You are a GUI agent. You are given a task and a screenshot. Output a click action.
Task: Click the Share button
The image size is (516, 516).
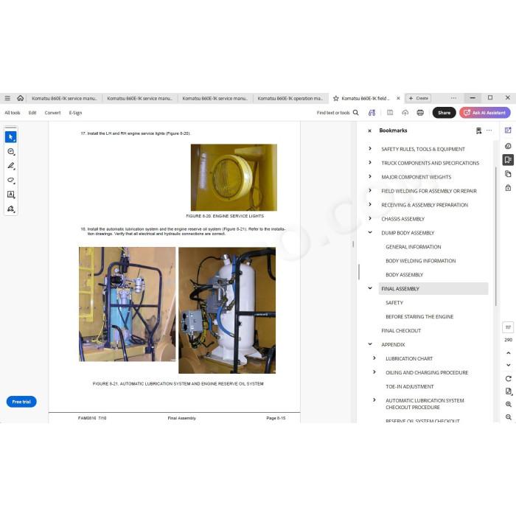[444, 113]
